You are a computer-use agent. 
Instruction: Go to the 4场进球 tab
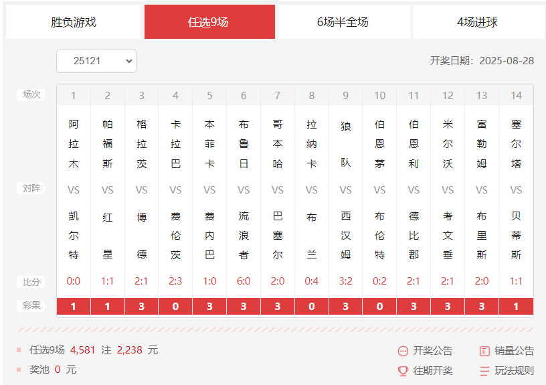[478, 22]
